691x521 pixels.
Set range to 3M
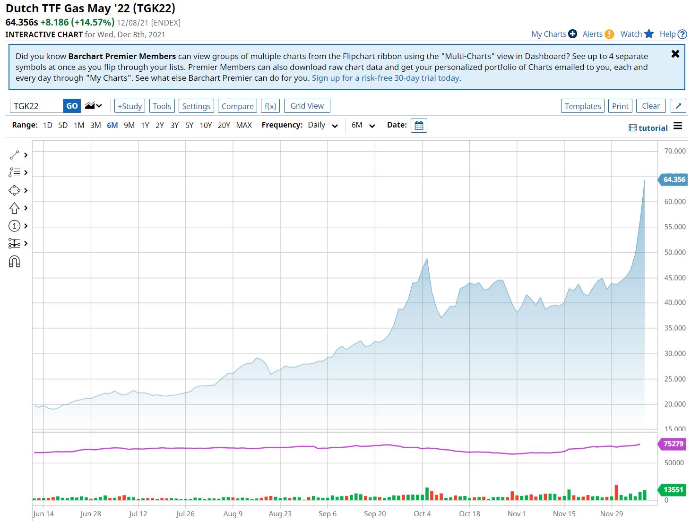pyautogui.click(x=95, y=125)
